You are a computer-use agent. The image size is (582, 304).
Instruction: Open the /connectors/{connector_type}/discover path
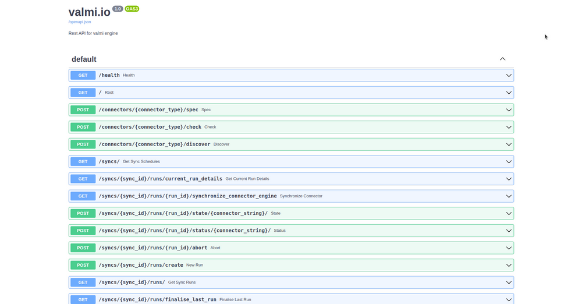pos(154,144)
